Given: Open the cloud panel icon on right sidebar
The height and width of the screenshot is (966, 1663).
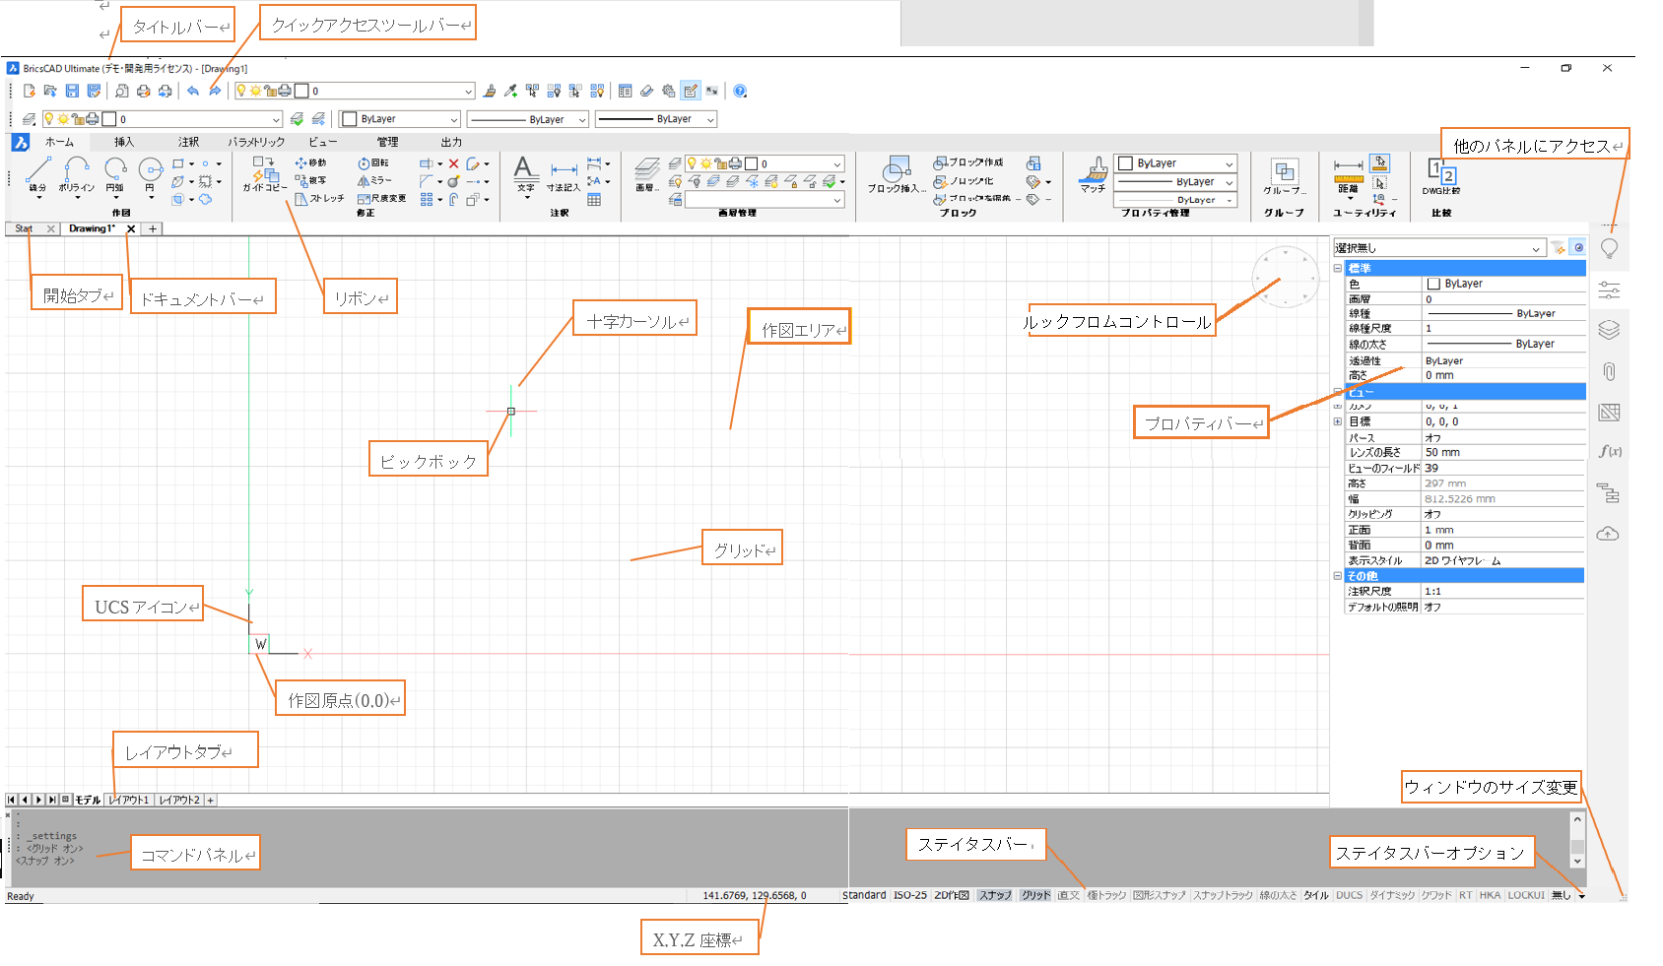Looking at the screenshot, I should click(x=1609, y=534).
